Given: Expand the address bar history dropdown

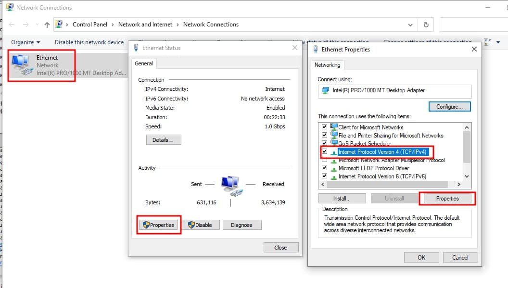Looking at the screenshot, I should coord(410,25).
